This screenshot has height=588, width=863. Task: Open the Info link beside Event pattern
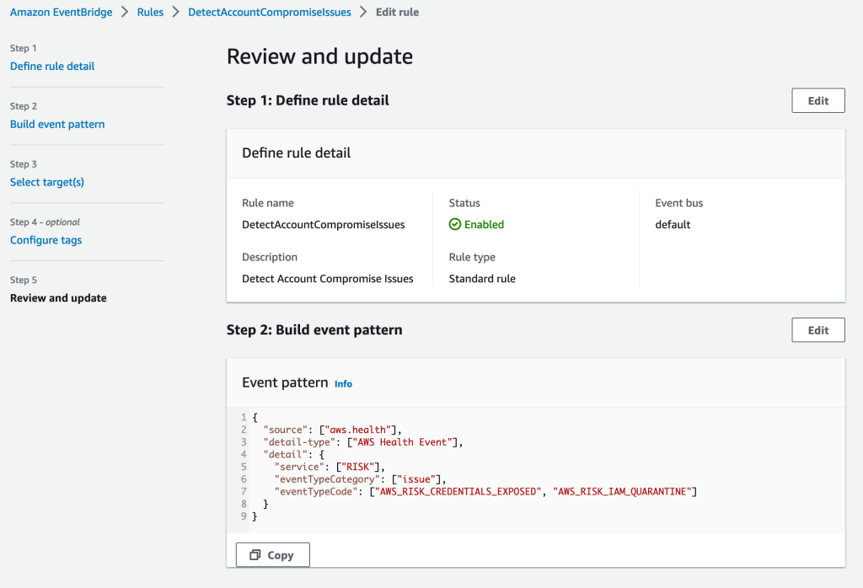[343, 384]
